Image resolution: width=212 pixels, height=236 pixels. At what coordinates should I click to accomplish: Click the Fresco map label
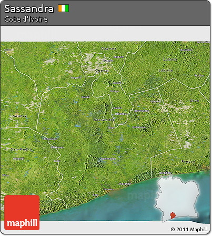point(188,161)
